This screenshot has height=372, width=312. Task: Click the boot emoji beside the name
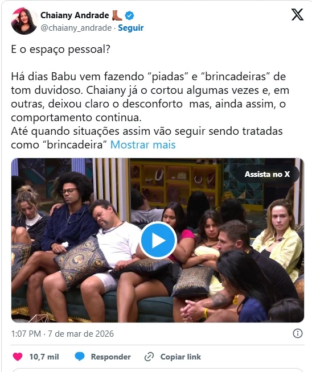(x=117, y=15)
